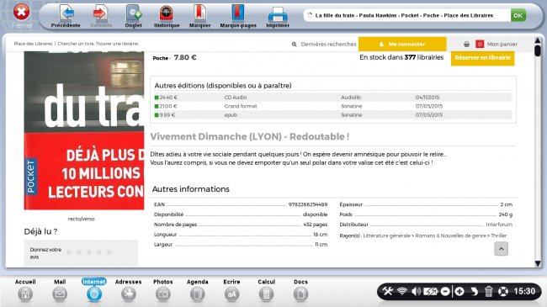547x307 pixels.
Task: Open the Adresses contacts app
Action: click(129, 290)
